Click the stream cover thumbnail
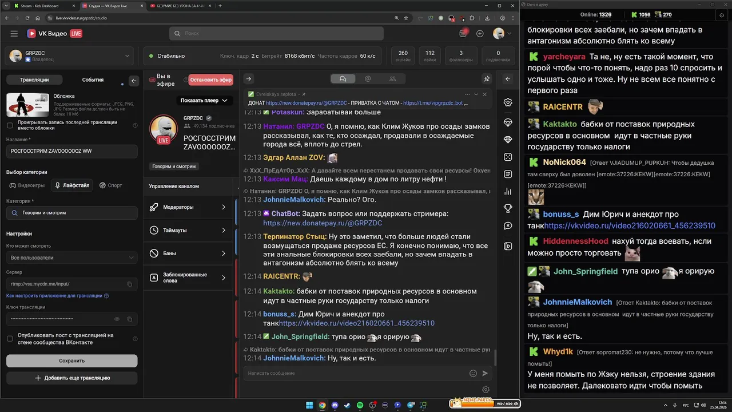Image resolution: width=732 pixels, height=412 pixels. point(27,105)
